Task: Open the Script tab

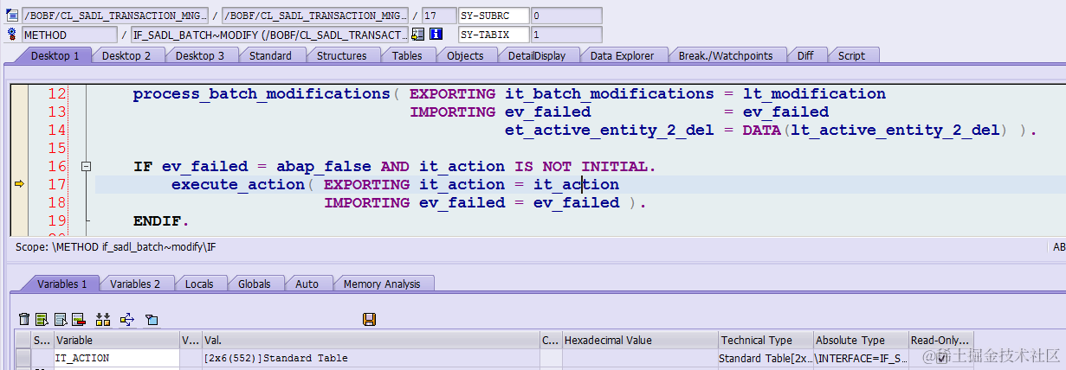Action: [x=851, y=55]
